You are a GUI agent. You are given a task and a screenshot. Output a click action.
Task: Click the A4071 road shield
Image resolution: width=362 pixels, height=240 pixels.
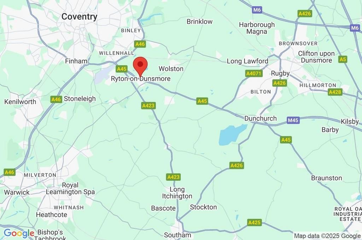pyautogui.click(x=254, y=73)
